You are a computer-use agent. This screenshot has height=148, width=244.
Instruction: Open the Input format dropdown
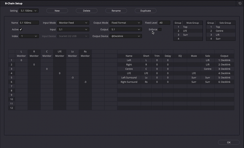pos(73,29)
